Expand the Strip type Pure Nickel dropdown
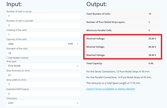This screenshot has width=167, height=108. pos(43,66)
